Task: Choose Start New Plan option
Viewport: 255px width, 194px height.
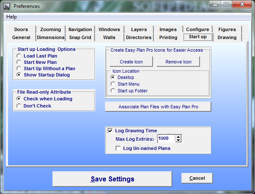Action: 37,62
